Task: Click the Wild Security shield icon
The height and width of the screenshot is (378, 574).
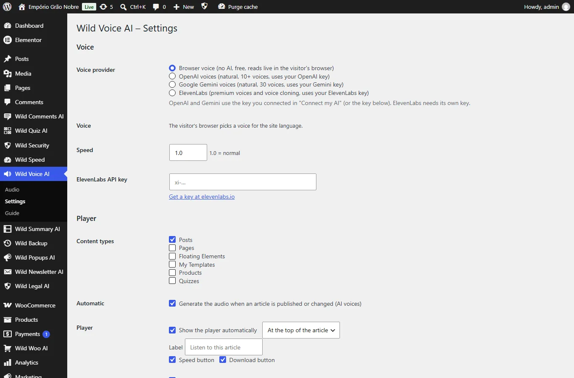Action: [x=8, y=145]
